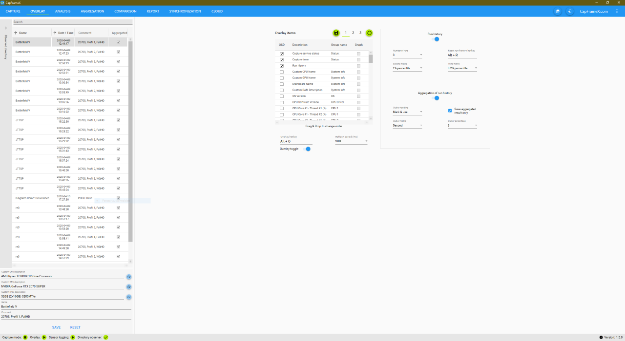Sort records by Date / Time arrow
Image resolution: width=625 pixels, height=341 pixels.
[55, 33]
